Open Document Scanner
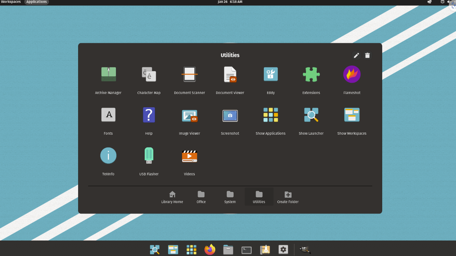Viewport: 456px width, 256px height. click(x=189, y=80)
